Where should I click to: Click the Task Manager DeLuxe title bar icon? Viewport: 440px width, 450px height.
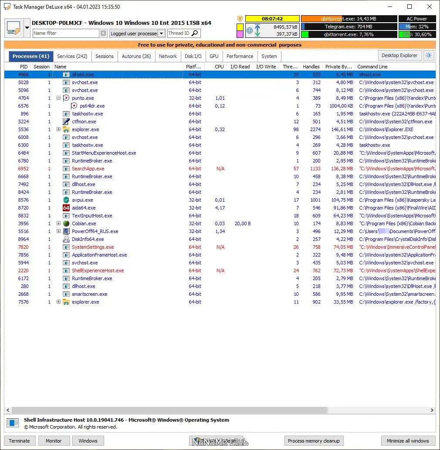click(7, 7)
